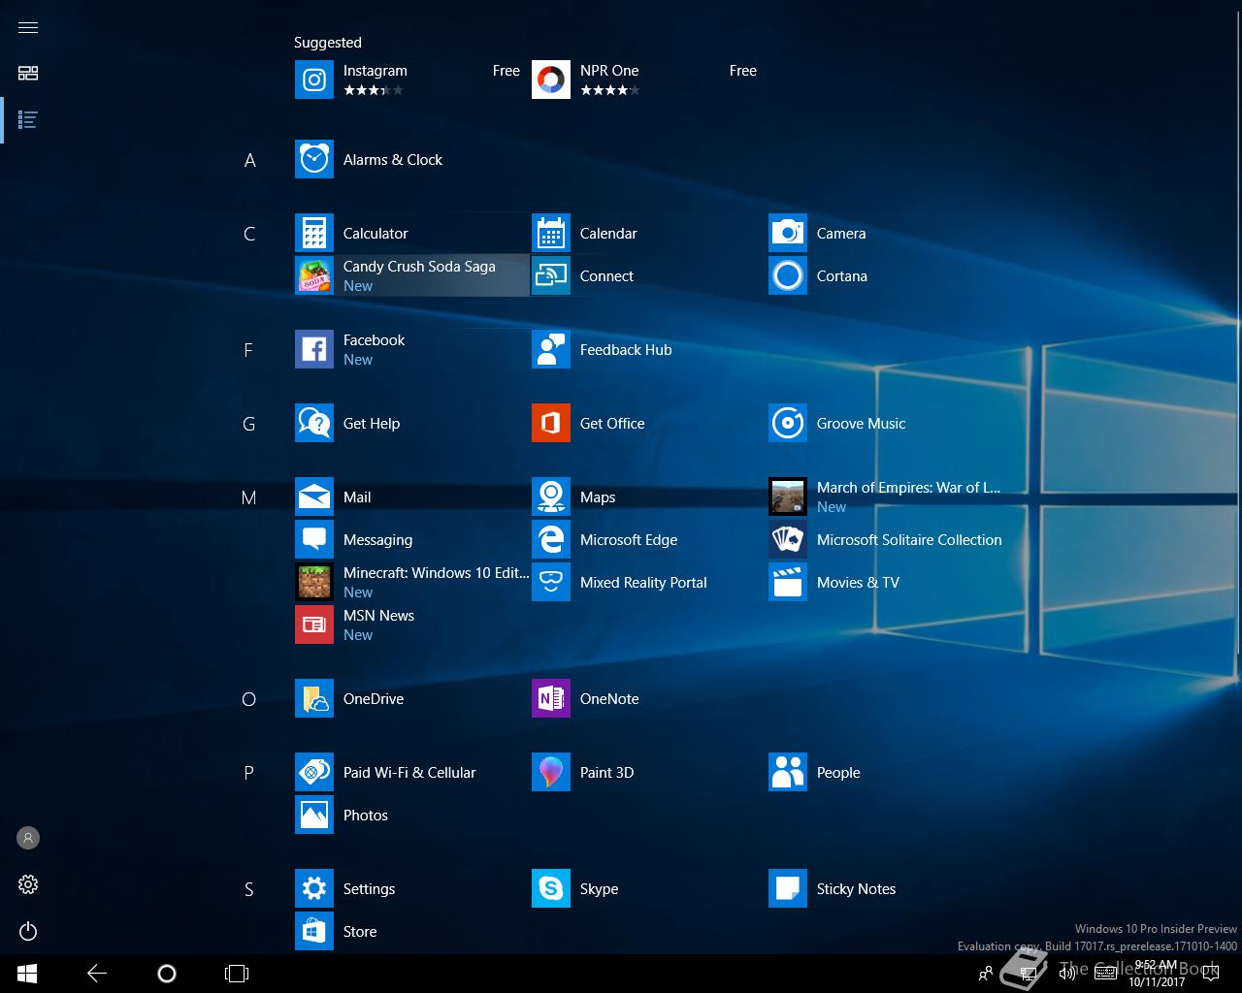Open the Photos app
Image resolution: width=1242 pixels, height=993 pixels.
(411, 815)
